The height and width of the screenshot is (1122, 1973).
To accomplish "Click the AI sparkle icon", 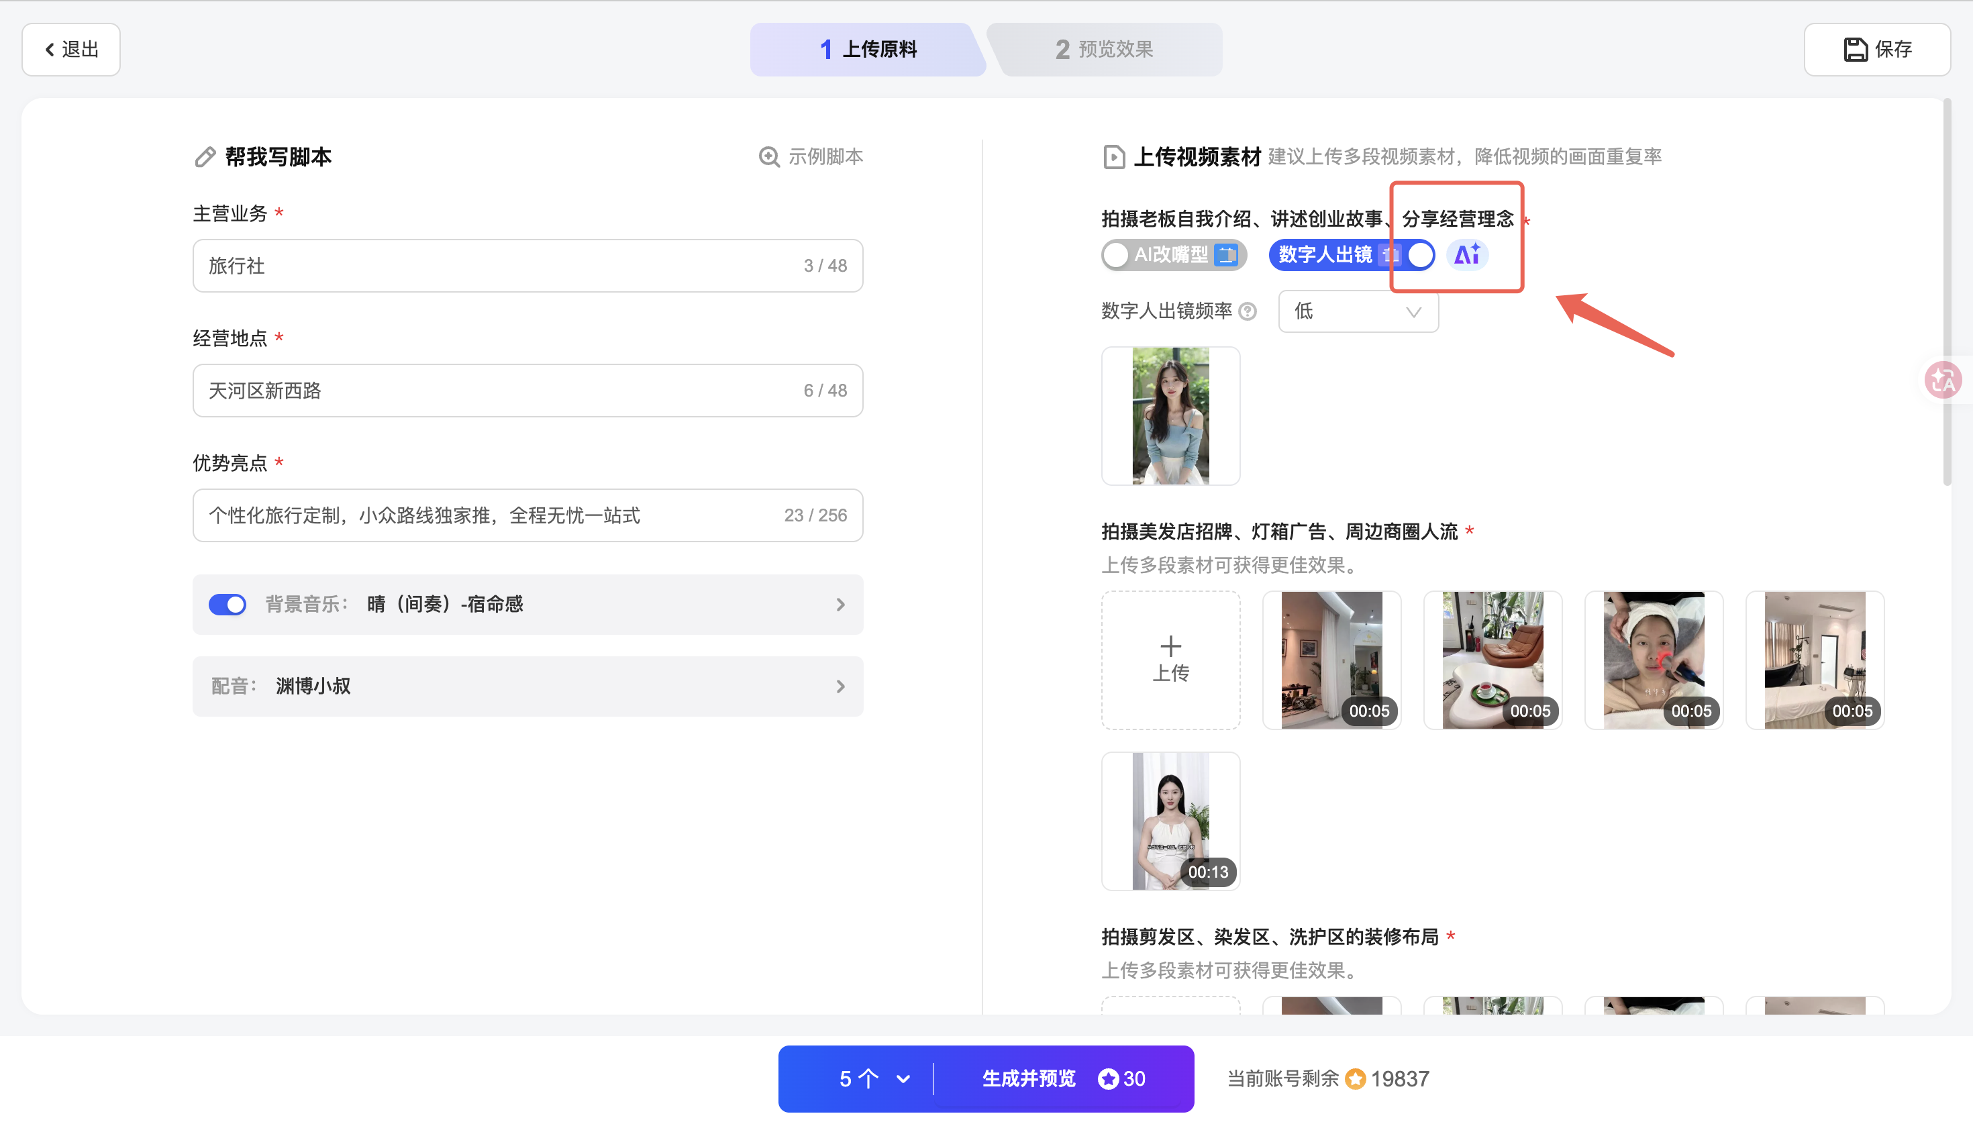I will [x=1467, y=254].
